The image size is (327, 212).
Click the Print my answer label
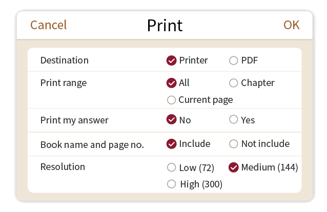tap(74, 120)
